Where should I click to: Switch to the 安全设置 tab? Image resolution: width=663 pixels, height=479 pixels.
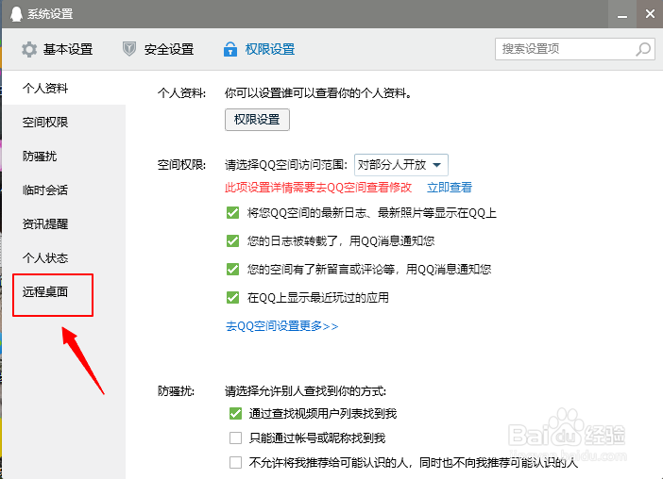pyautogui.click(x=158, y=49)
